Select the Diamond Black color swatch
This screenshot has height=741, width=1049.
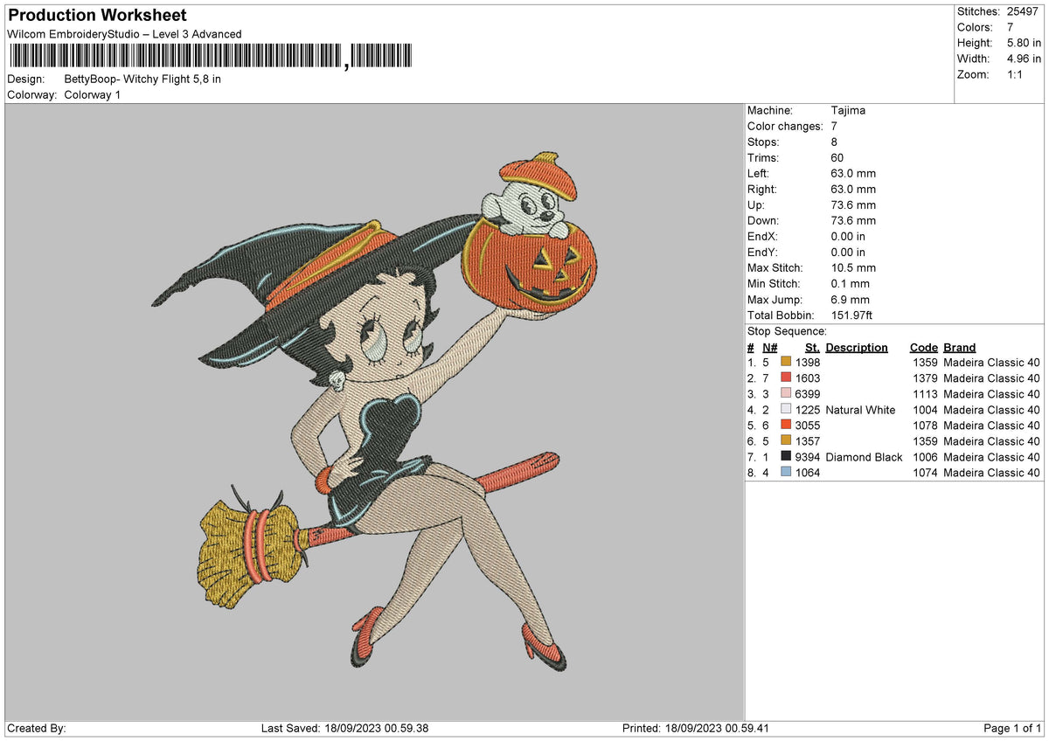point(785,456)
